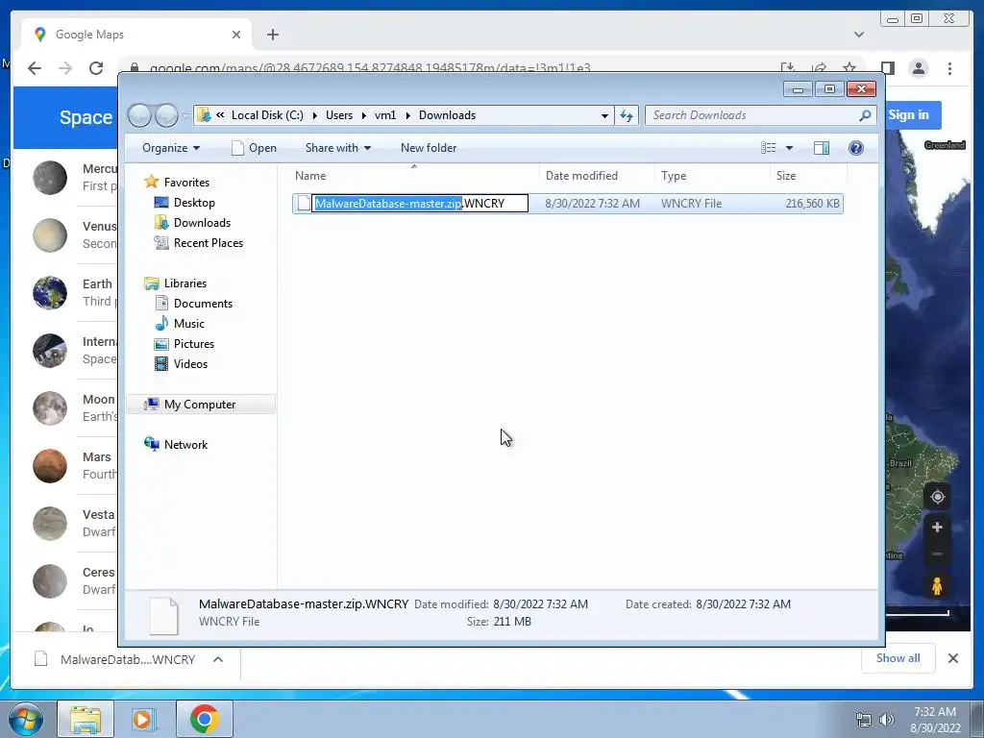Click Maps my location button

click(938, 497)
